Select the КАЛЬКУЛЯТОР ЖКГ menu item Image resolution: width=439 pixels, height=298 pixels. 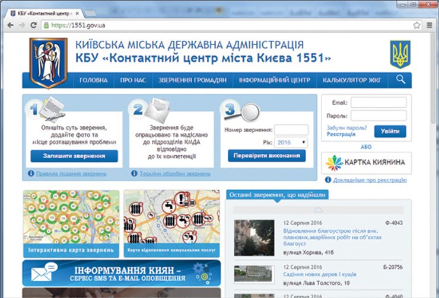point(351,80)
